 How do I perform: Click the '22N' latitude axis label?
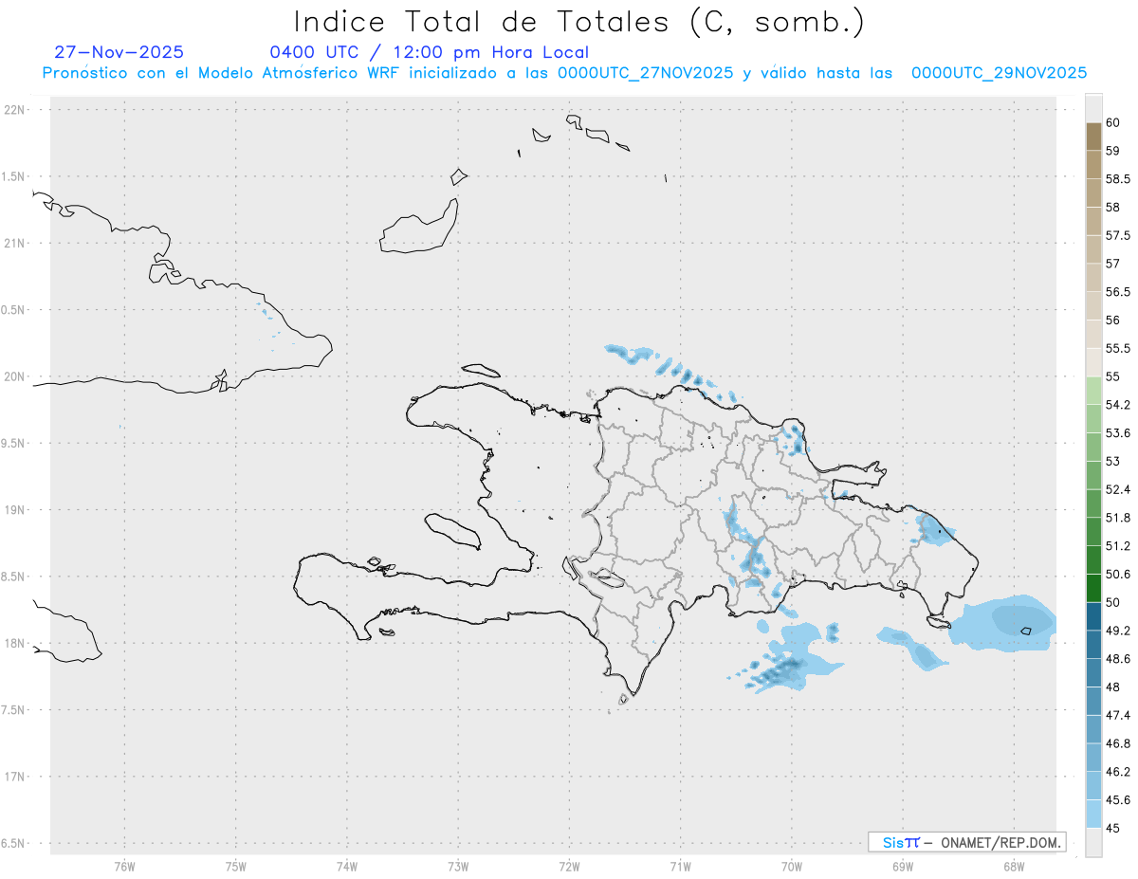tap(16, 110)
